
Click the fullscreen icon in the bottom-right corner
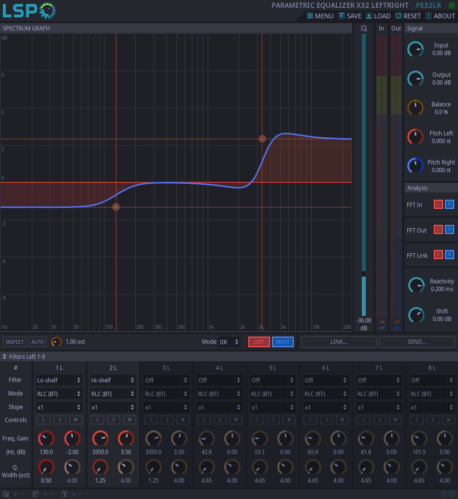pos(452,494)
